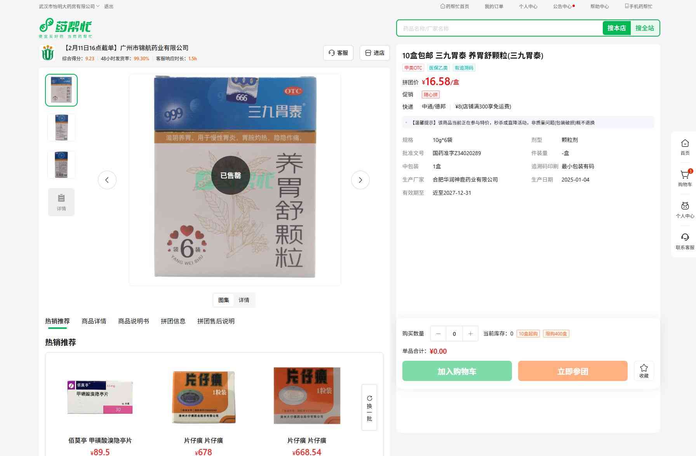Switch image viewer to 详情 view

(x=244, y=300)
